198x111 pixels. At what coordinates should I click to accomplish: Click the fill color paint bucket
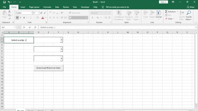coord(37,18)
